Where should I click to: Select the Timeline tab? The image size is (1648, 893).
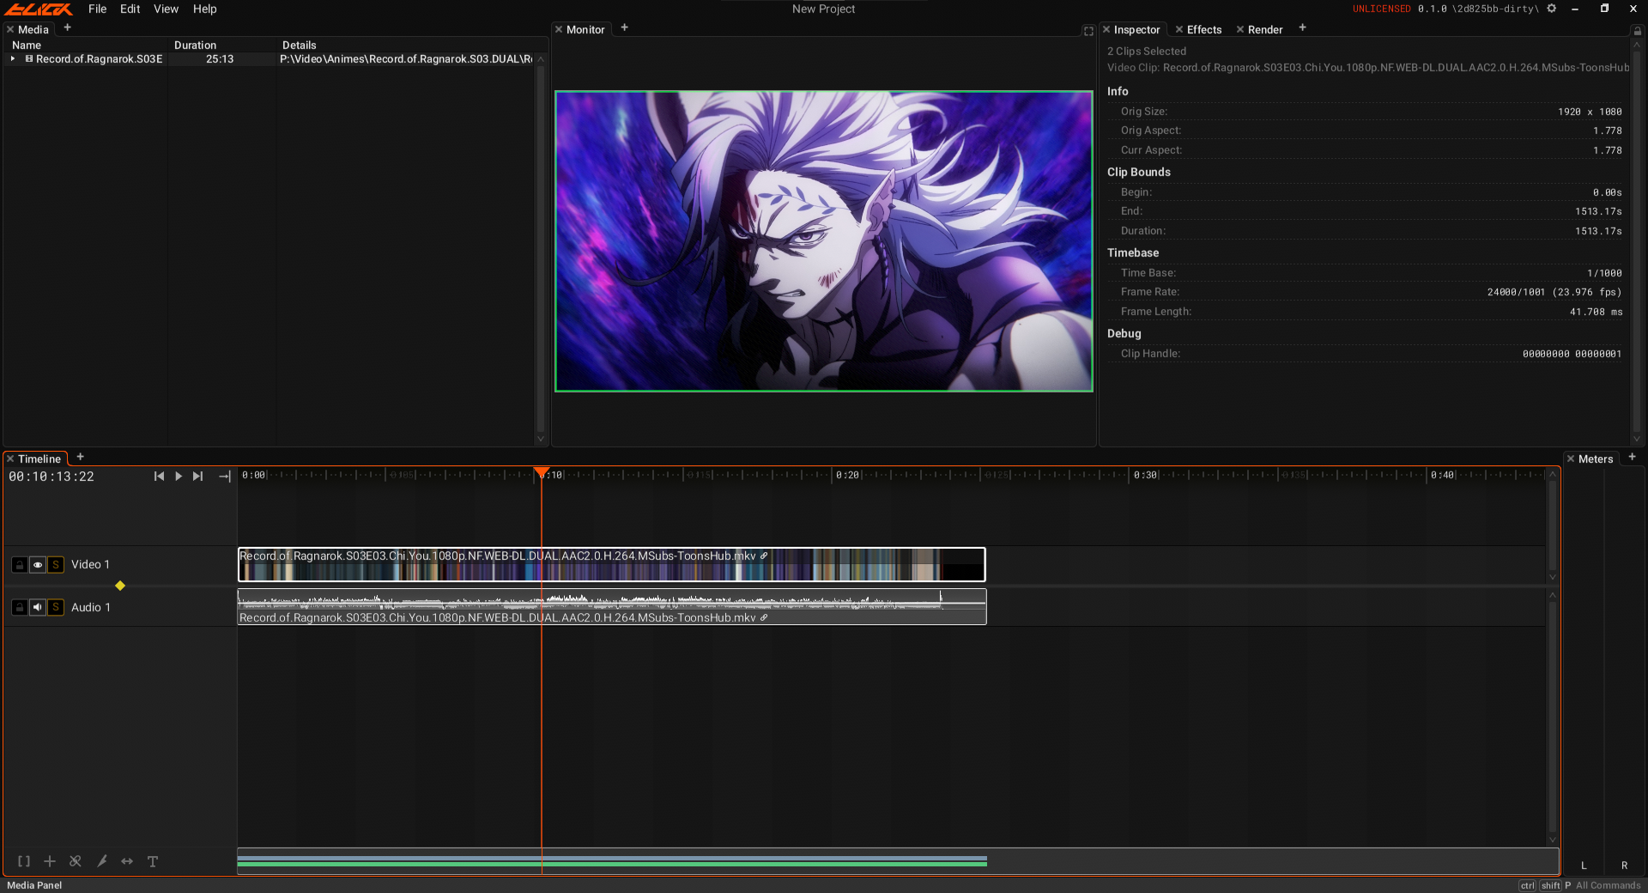[39, 459]
